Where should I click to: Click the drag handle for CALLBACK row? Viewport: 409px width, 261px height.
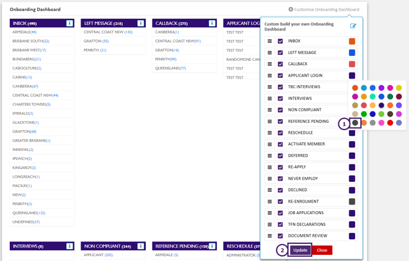coord(270,64)
